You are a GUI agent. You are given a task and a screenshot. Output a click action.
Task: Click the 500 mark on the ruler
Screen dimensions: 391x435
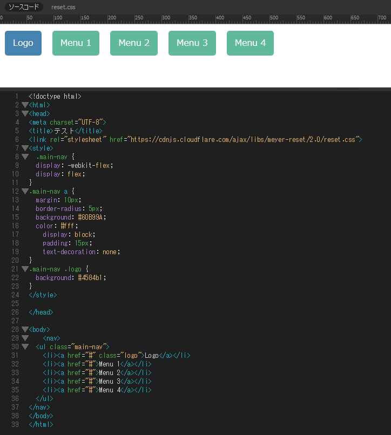point(274,17)
